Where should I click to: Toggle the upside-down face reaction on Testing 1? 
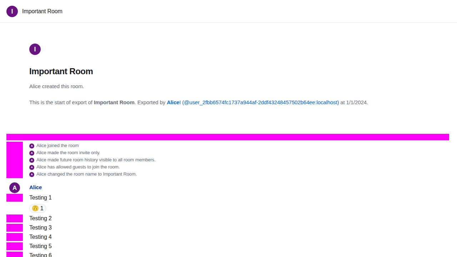(x=37, y=208)
